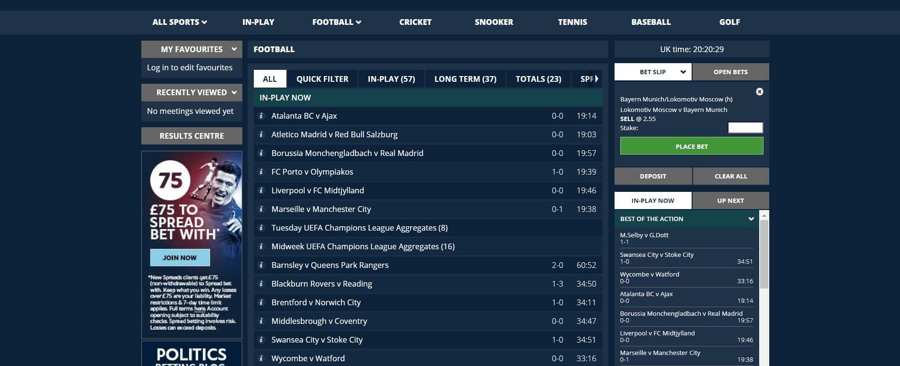900x366 pixels.
Task: Click the Best of the Action scrollbar thumb
Action: click(x=764, y=254)
